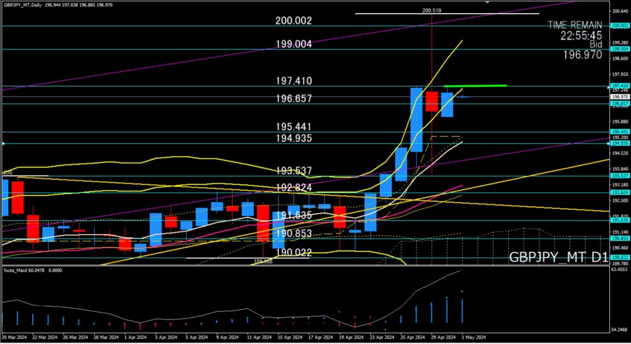This screenshot has height=344, width=631.
Task: Click the 193.537 level text label on chart
Action: pyautogui.click(x=293, y=171)
